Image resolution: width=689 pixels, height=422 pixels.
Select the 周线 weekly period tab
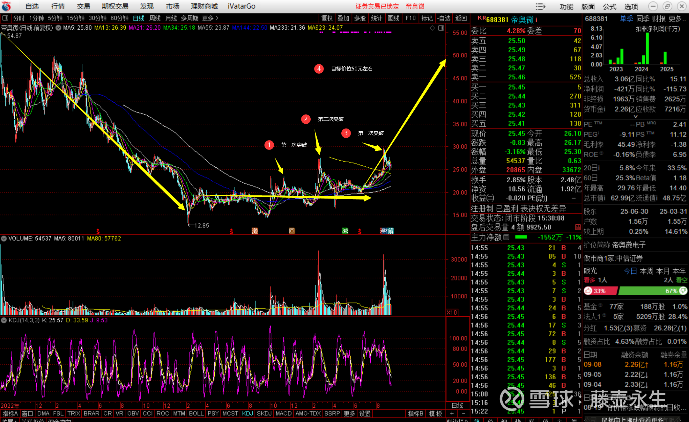(x=155, y=18)
